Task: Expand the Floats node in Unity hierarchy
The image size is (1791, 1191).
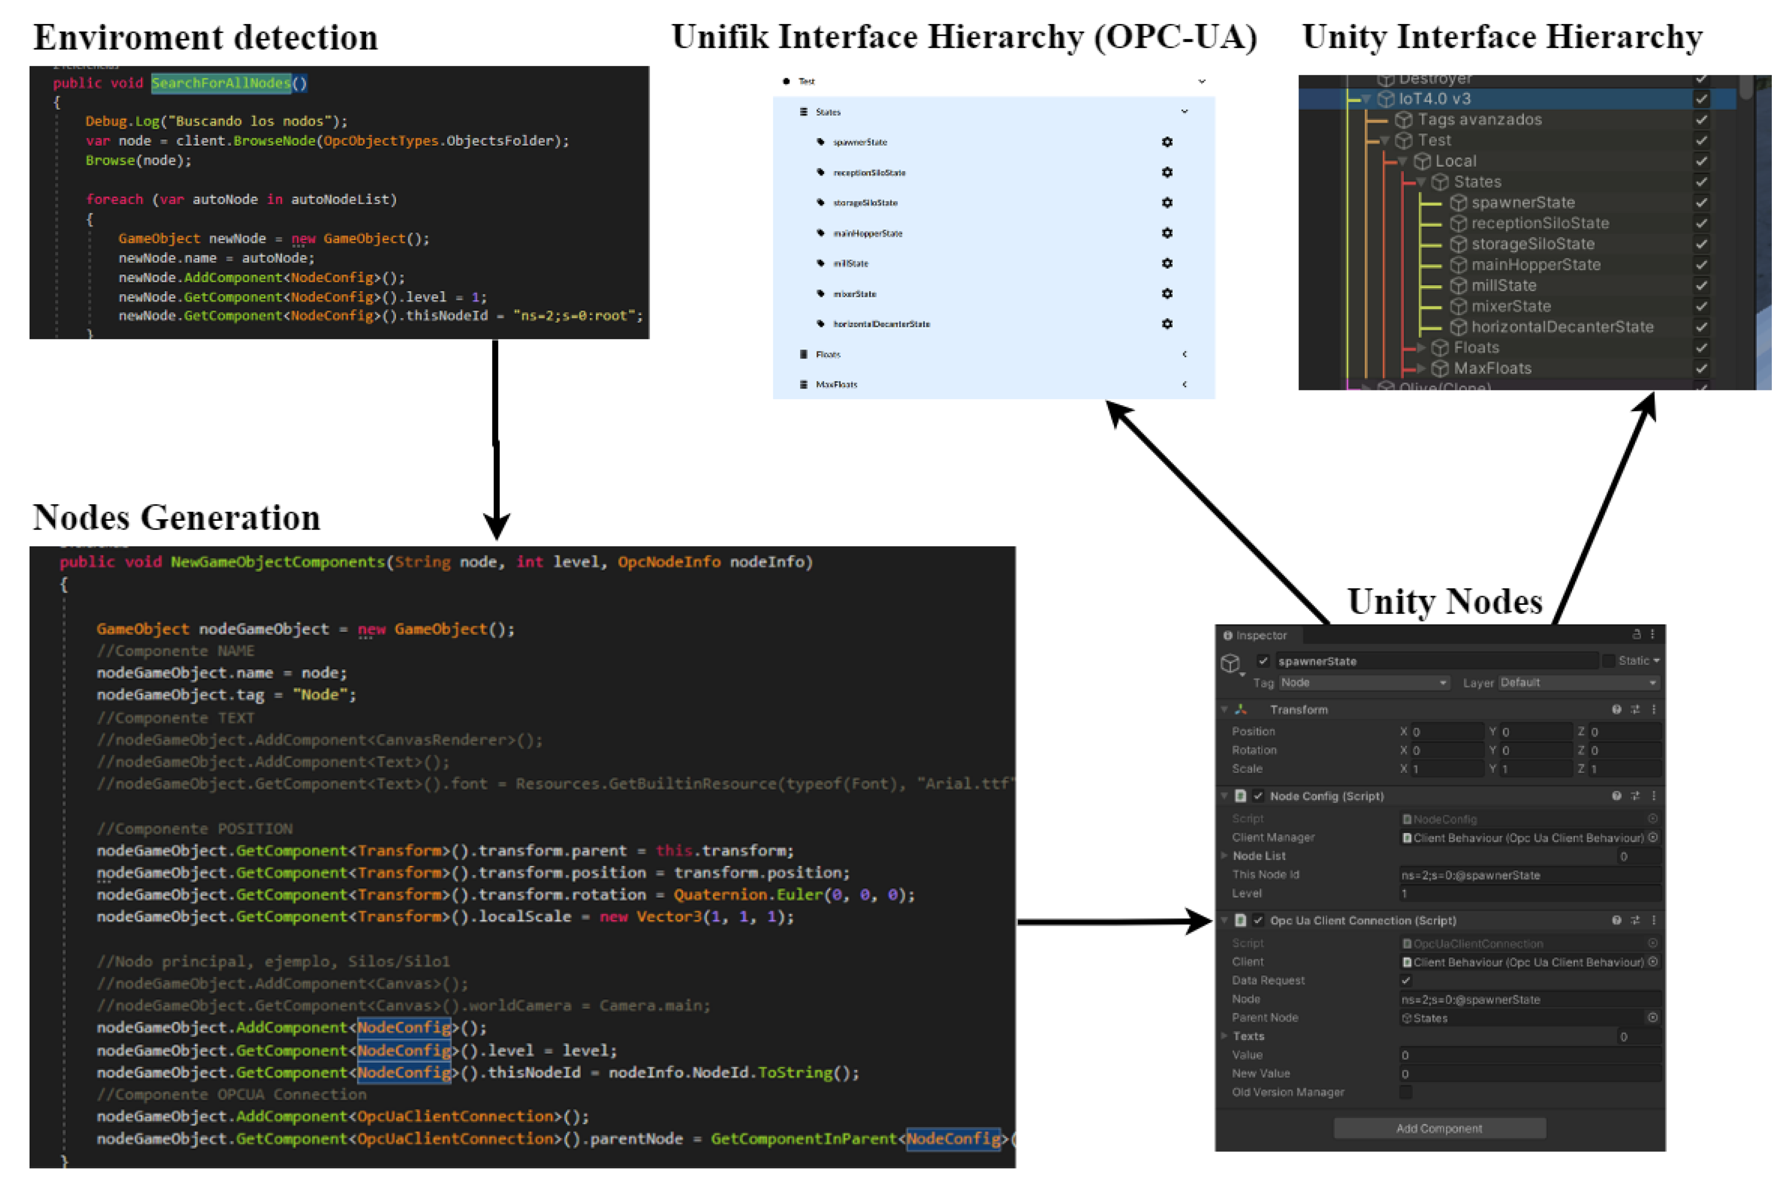Action: 1421,348
